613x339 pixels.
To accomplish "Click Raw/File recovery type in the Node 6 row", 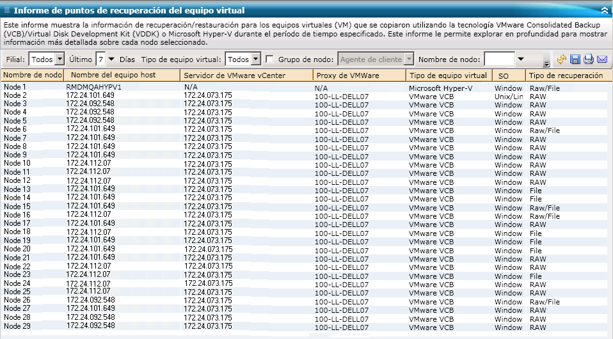I will click(x=545, y=130).
